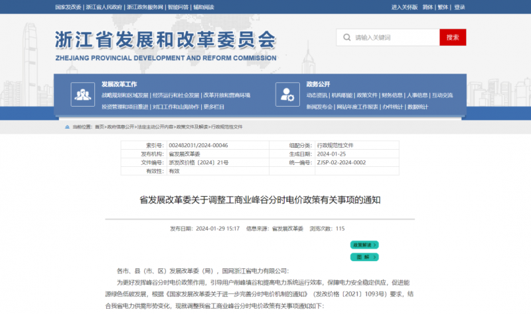Open 战略规划和区域发展 menu item
531x314 pixels.
[x=125, y=95]
